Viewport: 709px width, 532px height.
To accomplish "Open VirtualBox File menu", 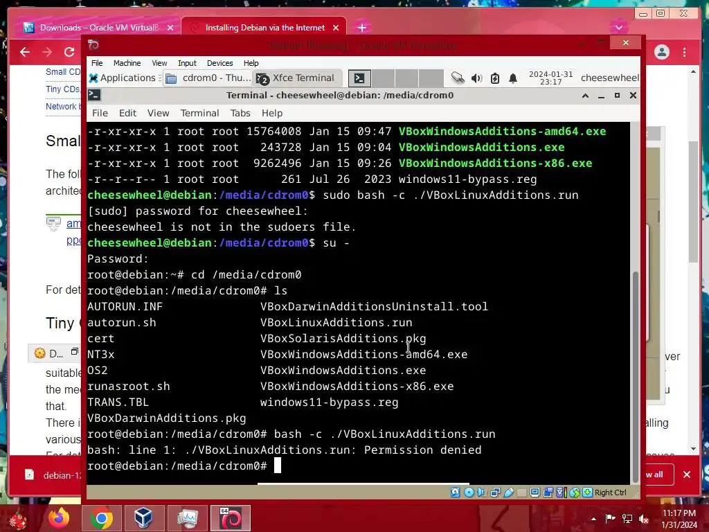I will click(x=97, y=63).
